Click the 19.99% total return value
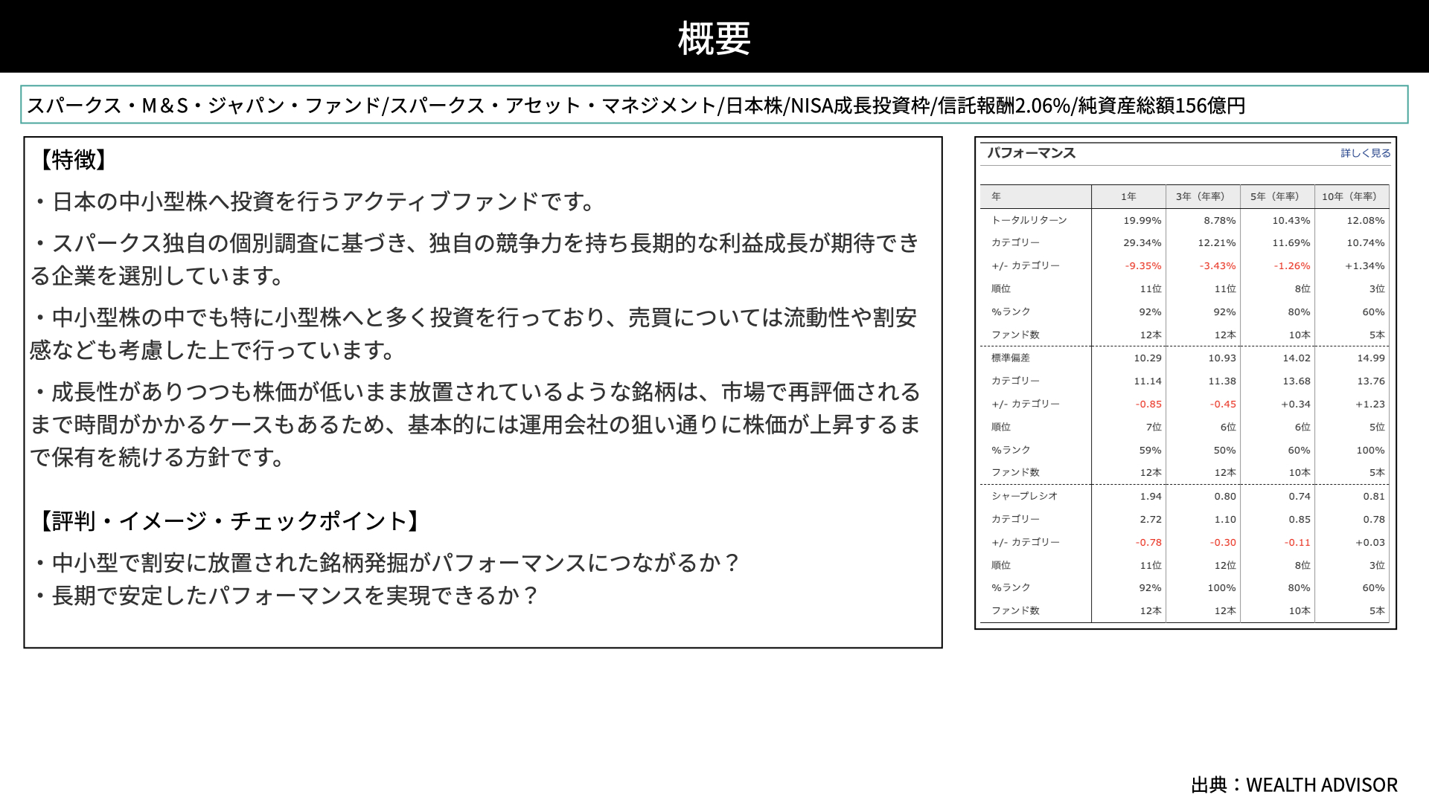Screen dimensions: 1429x803 tap(1142, 220)
